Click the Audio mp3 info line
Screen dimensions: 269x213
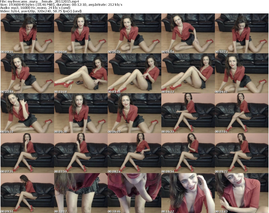coord(35,8)
